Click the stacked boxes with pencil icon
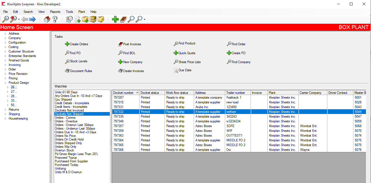The image size is (371, 183). [93, 19]
